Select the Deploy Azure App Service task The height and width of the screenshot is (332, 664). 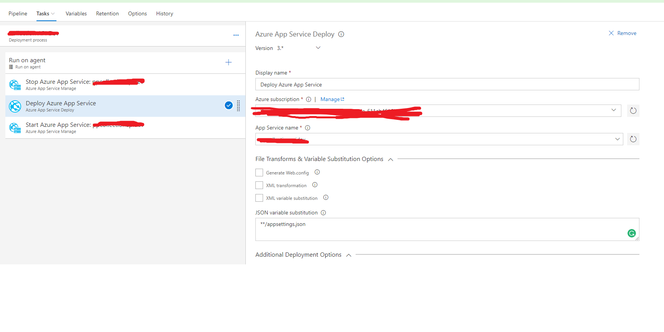(125, 106)
